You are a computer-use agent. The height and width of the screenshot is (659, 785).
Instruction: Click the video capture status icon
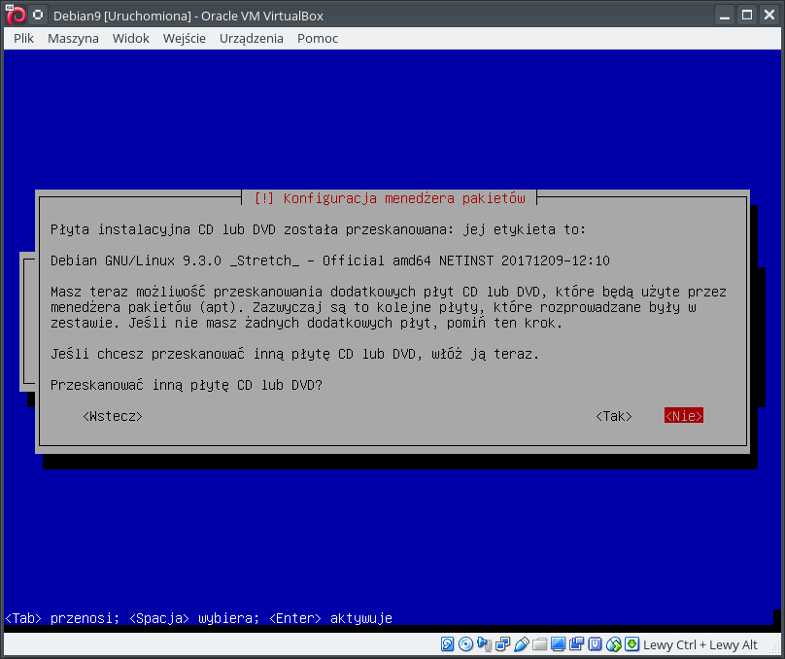[577, 644]
